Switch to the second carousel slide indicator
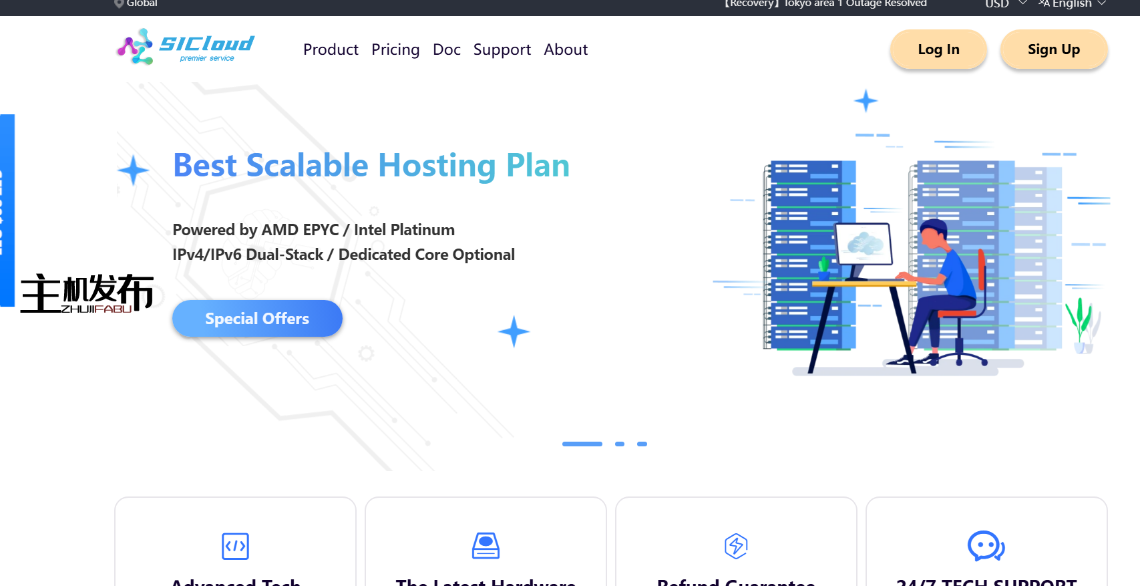 (620, 444)
